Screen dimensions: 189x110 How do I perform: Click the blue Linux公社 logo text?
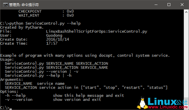pos(168,101)
